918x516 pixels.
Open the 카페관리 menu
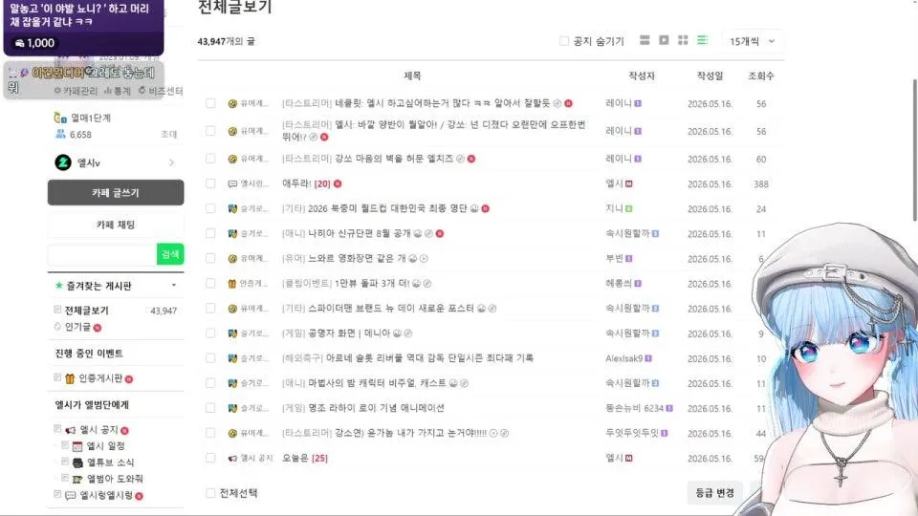click(76, 91)
